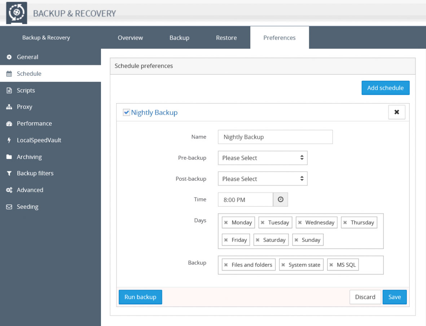Open Archiving via folder icon
Viewport: 426px width, 326px height.
(x=10, y=157)
